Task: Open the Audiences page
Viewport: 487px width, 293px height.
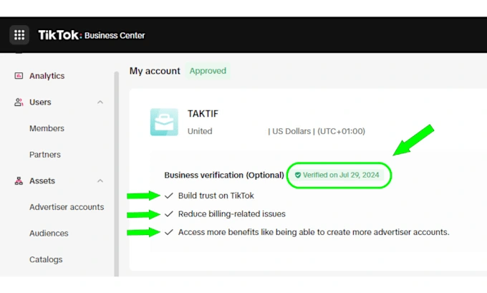Action: [x=49, y=234]
